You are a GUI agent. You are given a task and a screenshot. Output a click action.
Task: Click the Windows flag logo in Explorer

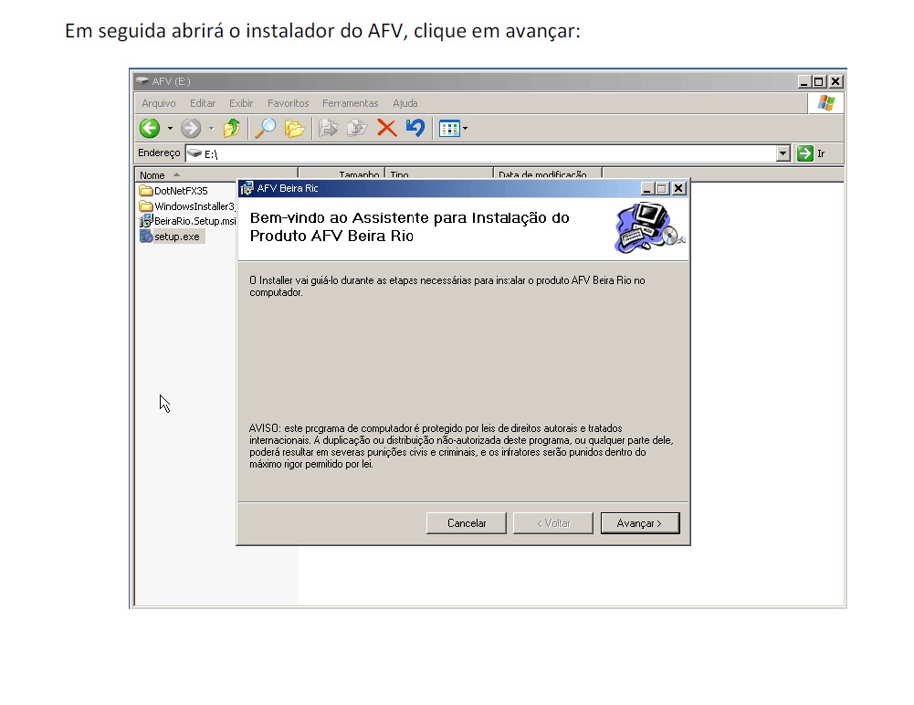click(826, 103)
